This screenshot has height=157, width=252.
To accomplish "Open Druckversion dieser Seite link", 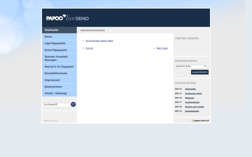I will point(99,41).
